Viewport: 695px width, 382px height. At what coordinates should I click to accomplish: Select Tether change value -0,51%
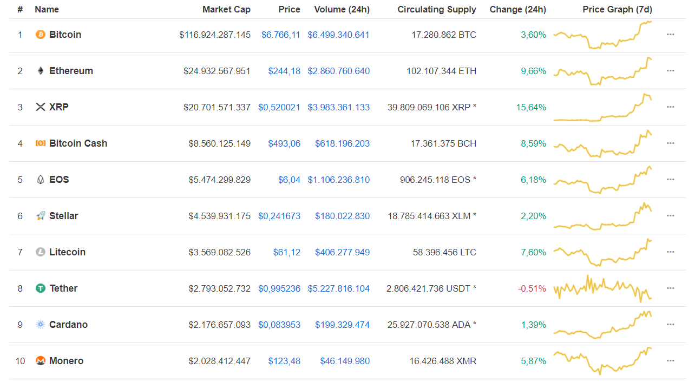[x=532, y=288]
